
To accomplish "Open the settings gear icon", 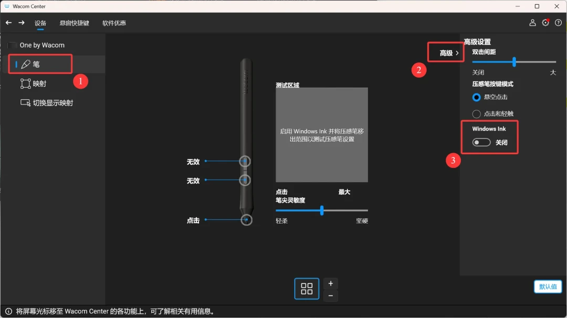I will coord(545,23).
